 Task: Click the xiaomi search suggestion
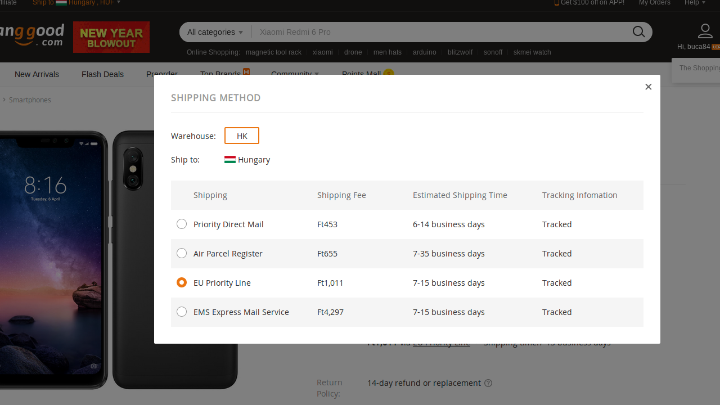click(x=323, y=52)
